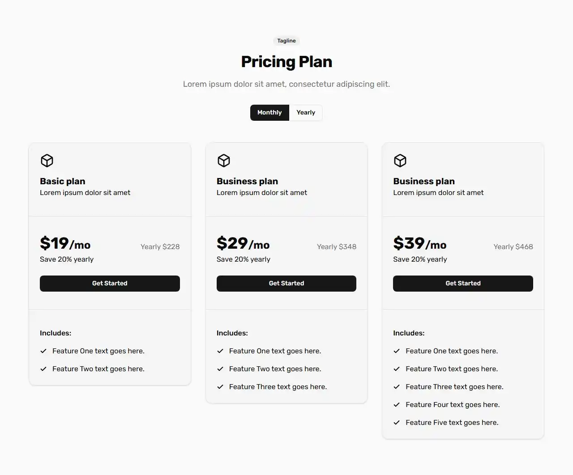Click the box icon on the Basic plan card
The width and height of the screenshot is (573, 475).
tap(47, 161)
